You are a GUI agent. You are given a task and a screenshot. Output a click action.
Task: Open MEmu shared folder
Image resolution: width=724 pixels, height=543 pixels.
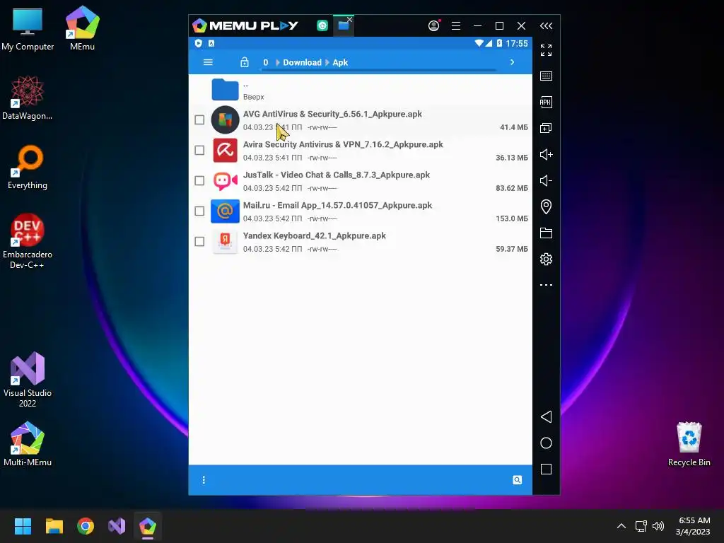[x=547, y=233]
